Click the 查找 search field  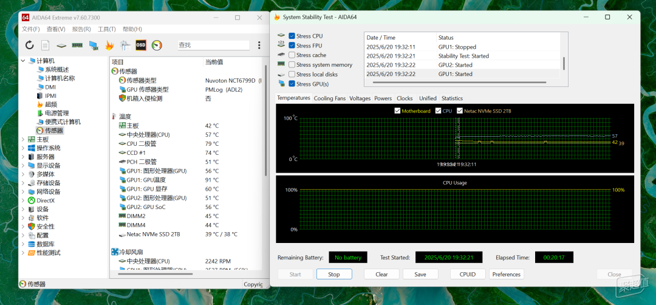[213, 45]
